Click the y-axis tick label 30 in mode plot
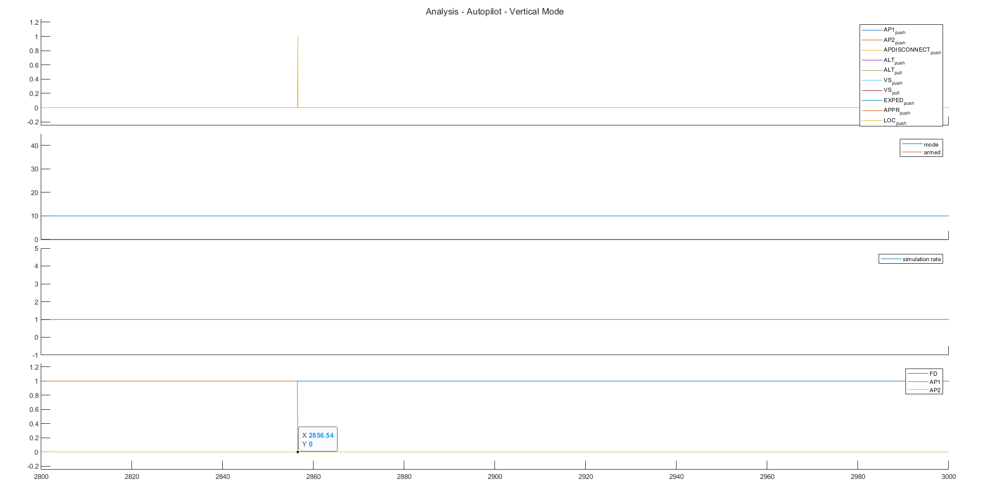The width and height of the screenshot is (990, 497). point(35,169)
